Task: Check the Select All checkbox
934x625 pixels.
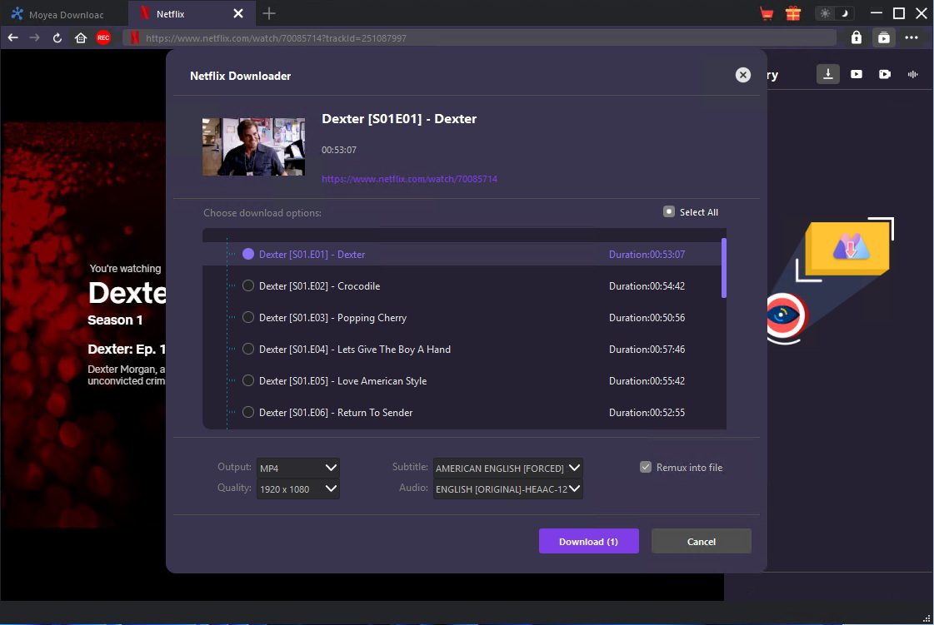Action: point(668,211)
